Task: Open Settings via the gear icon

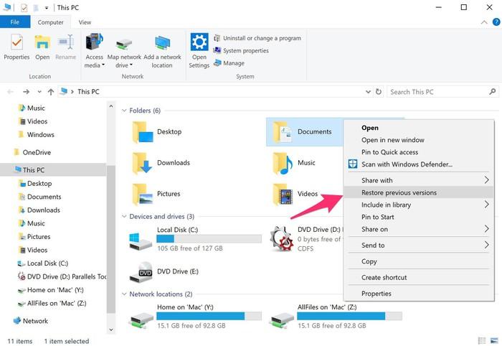Action: [x=199, y=50]
